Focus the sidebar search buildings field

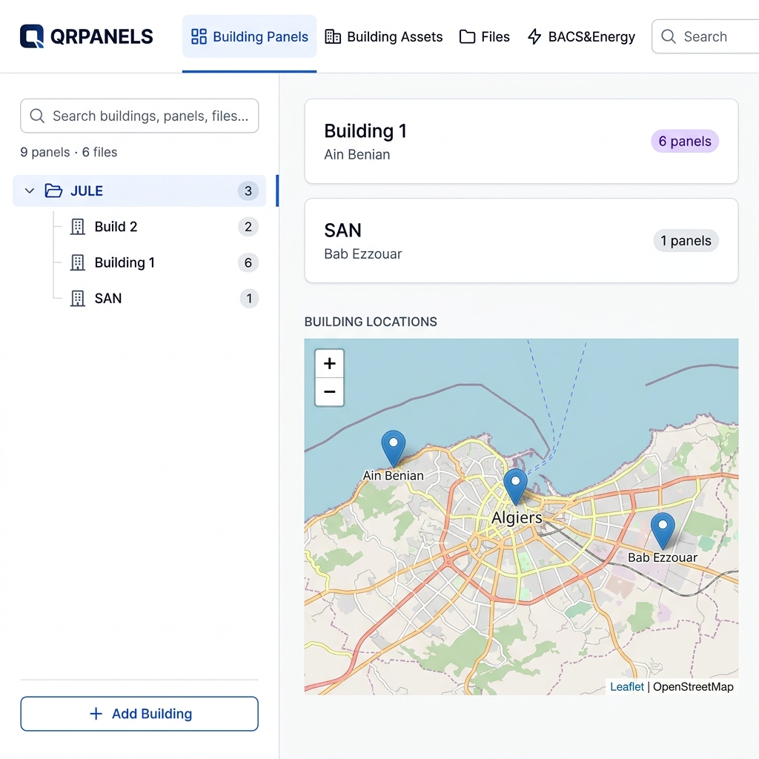(x=139, y=116)
